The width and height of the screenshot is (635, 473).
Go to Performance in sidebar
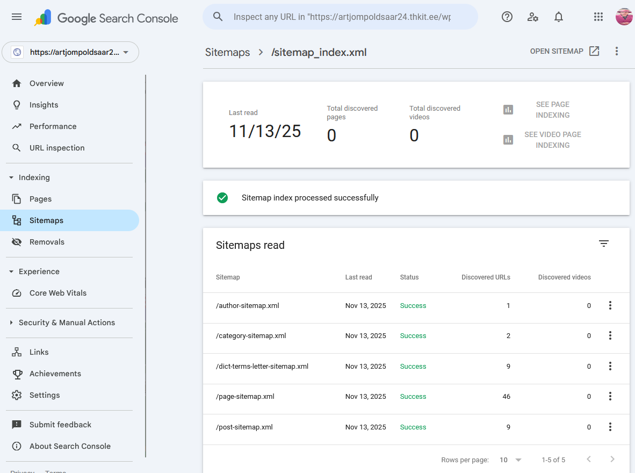[53, 126]
